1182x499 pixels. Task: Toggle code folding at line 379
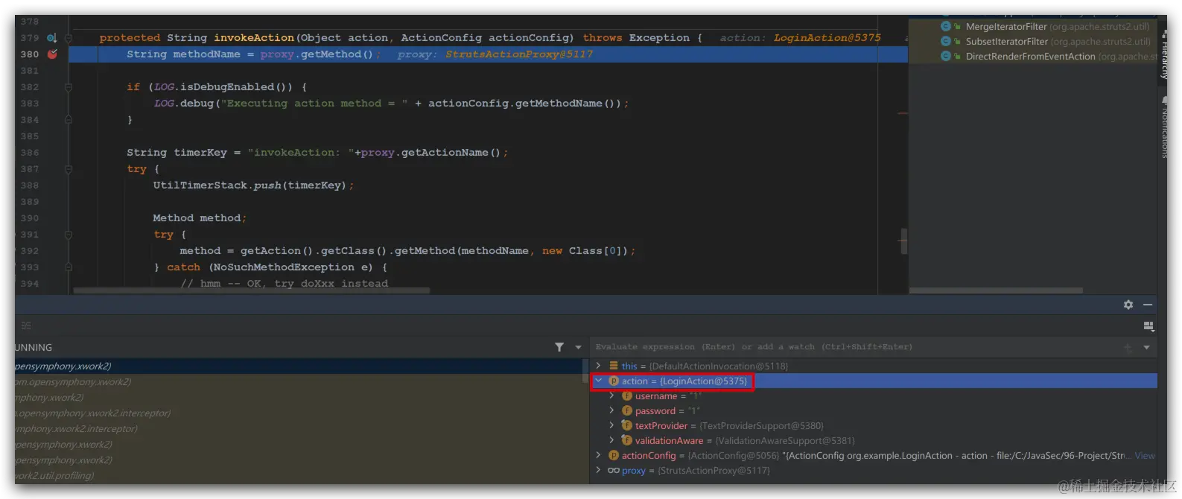pos(69,38)
